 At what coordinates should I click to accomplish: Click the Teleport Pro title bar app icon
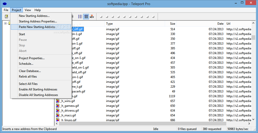tap(5, 4)
